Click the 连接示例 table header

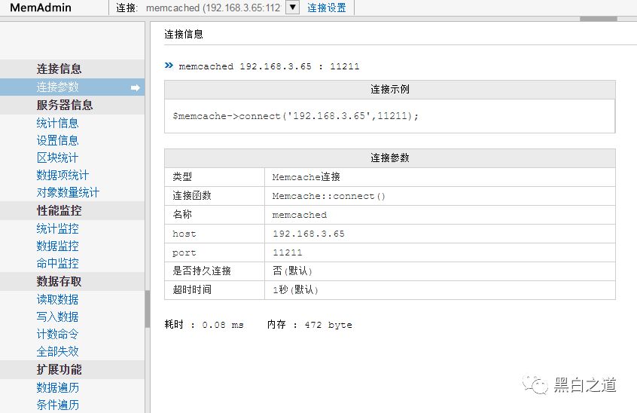(x=389, y=90)
